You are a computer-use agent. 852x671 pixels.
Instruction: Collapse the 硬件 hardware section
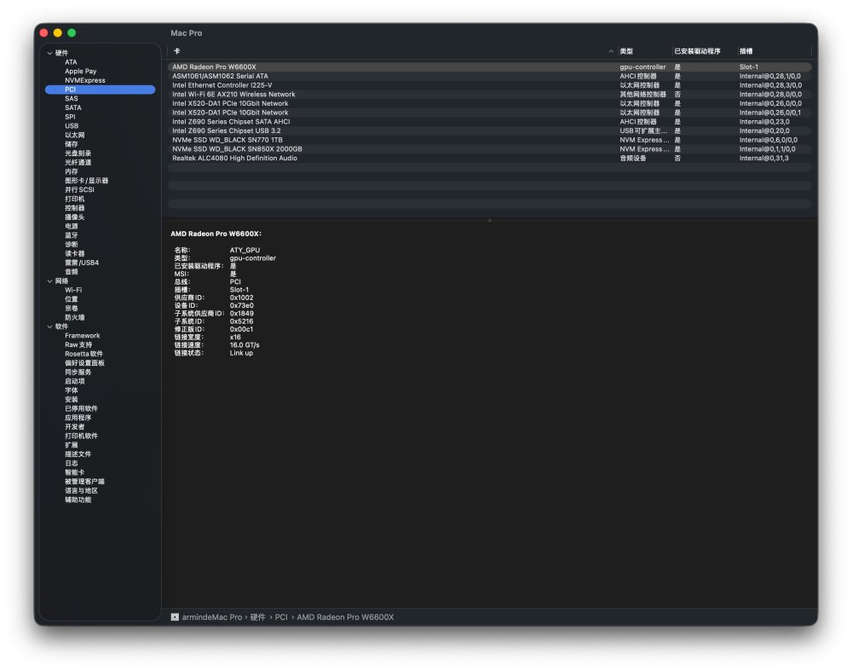point(49,54)
